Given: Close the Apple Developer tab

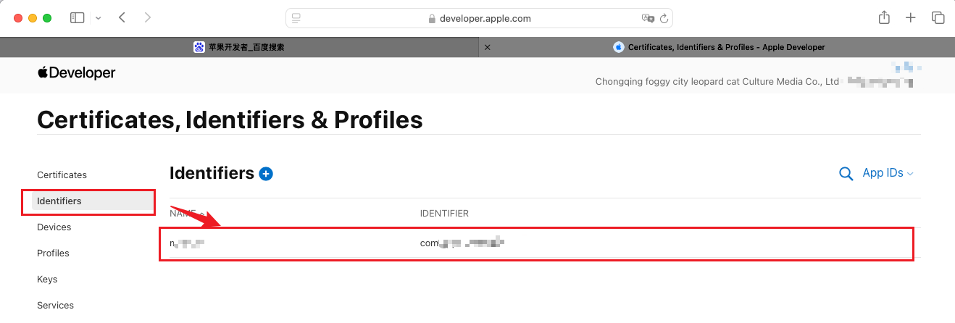Looking at the screenshot, I should click(x=487, y=47).
